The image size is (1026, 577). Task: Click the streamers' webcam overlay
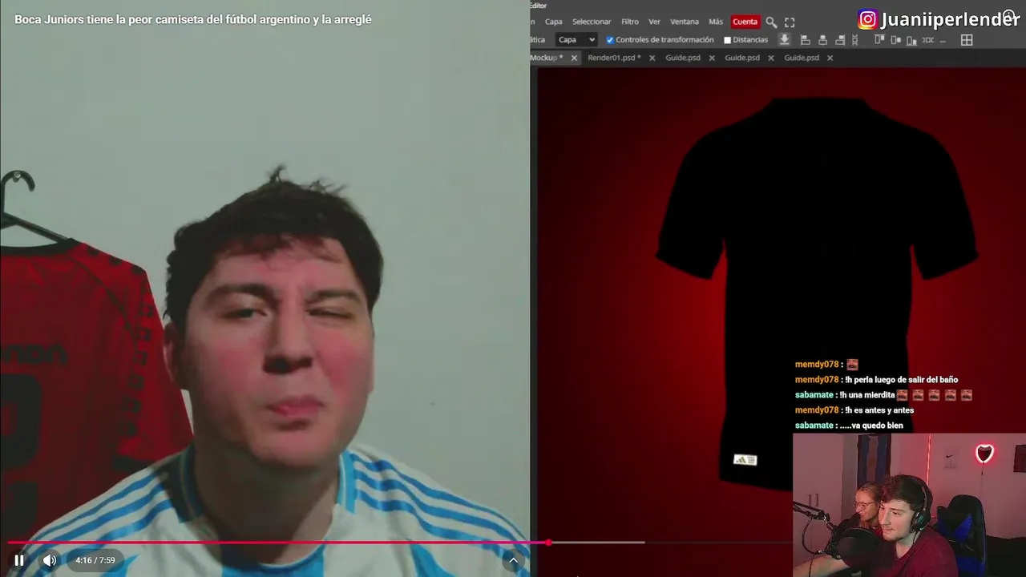909,505
